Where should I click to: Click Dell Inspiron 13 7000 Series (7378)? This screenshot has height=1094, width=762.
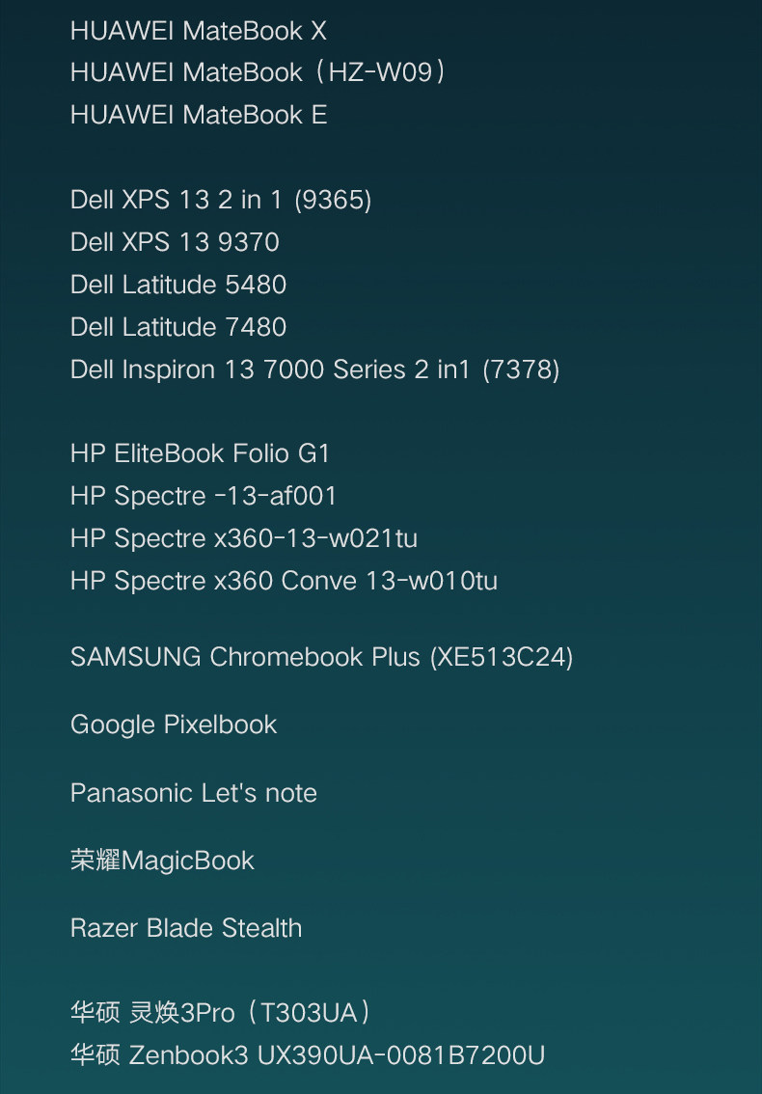pyautogui.click(x=314, y=369)
